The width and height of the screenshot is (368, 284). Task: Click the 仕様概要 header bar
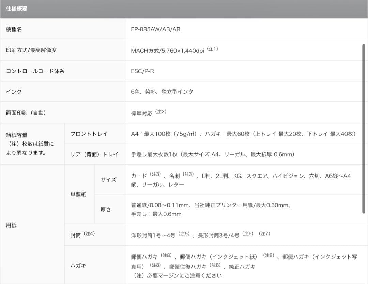point(184,9)
